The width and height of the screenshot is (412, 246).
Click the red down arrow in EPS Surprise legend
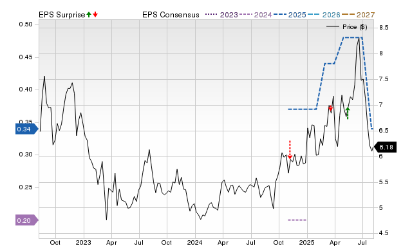(x=95, y=15)
